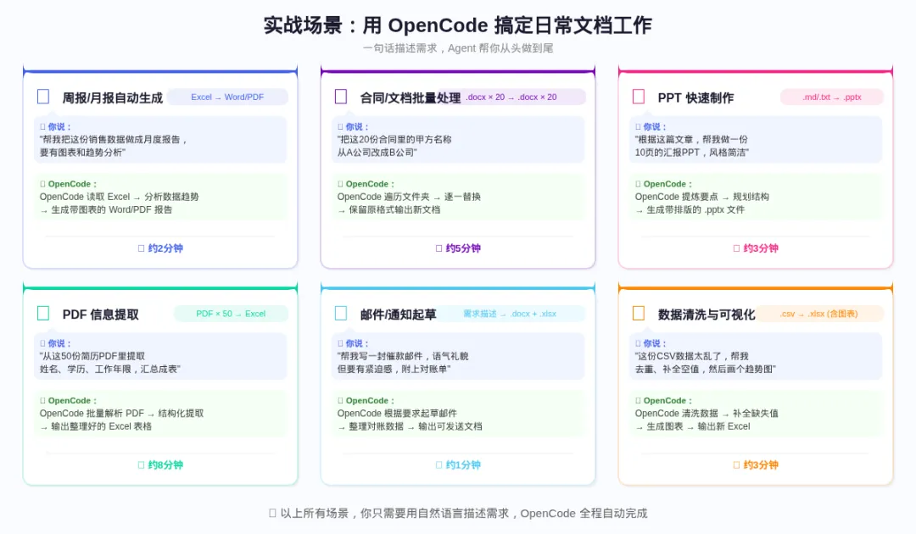Viewport: 916px width, 534px height.
Task: Click the .csv → .xlsx (含图表) badge
Action: [819, 314]
